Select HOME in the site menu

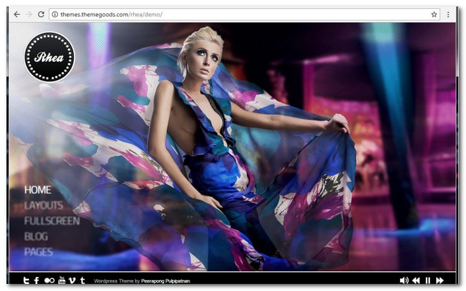pyautogui.click(x=37, y=190)
